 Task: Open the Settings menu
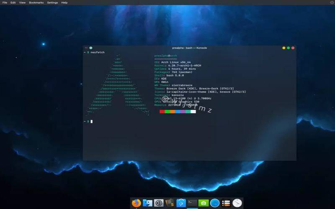coord(53,3)
